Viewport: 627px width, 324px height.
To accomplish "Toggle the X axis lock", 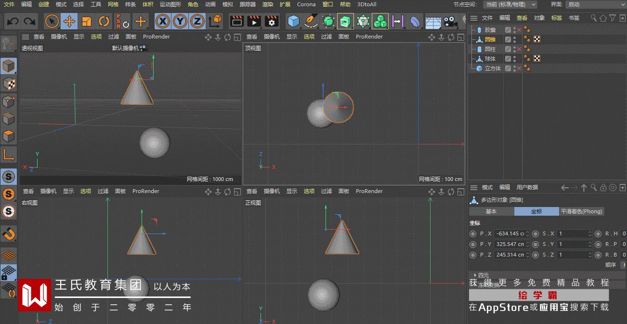I will [164, 21].
